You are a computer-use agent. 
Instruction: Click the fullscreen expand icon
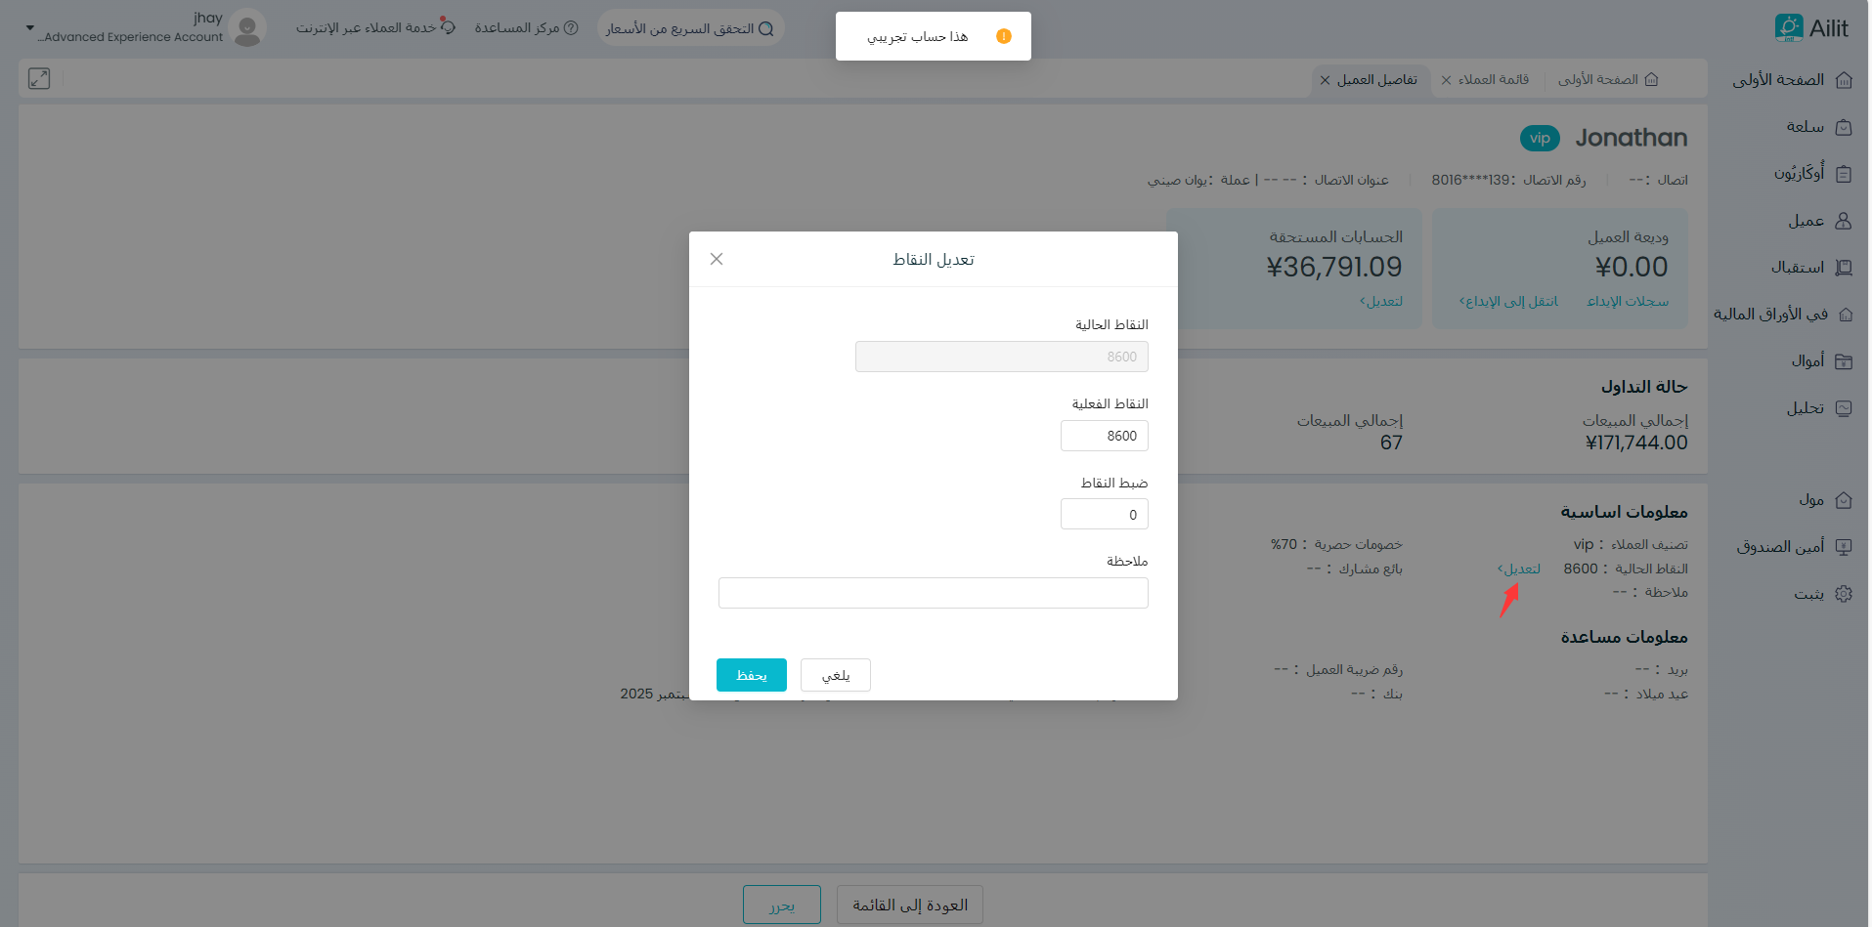tap(39, 79)
